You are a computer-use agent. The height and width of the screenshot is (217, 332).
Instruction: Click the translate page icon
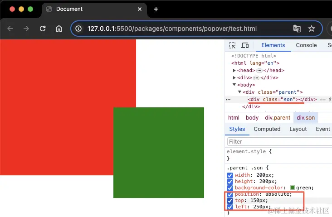pyautogui.click(x=297, y=29)
